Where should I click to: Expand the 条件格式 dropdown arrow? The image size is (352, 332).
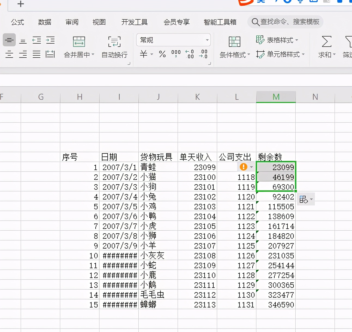(x=249, y=55)
